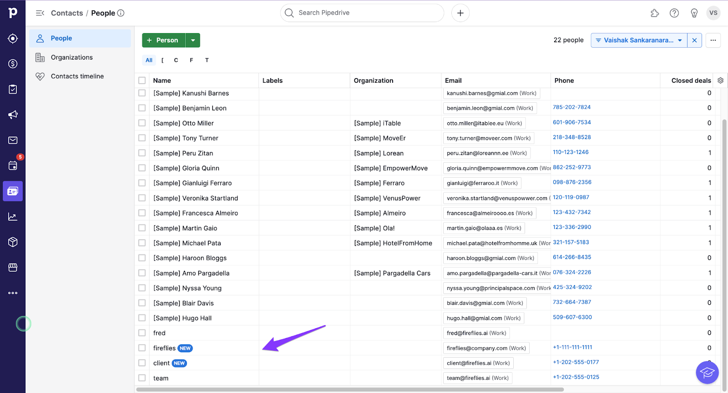This screenshot has height=393, width=728.
Task: Click the add Person button
Action: pos(163,40)
